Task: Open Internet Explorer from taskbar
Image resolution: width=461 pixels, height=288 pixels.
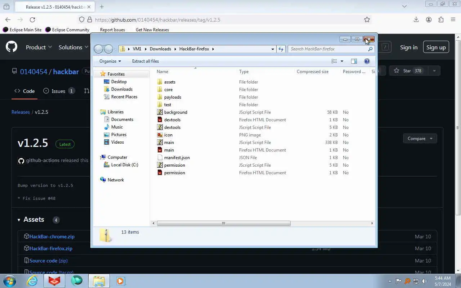Action: [32, 281]
